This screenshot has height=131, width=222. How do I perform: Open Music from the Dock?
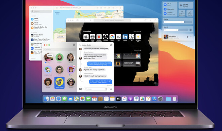124,99
